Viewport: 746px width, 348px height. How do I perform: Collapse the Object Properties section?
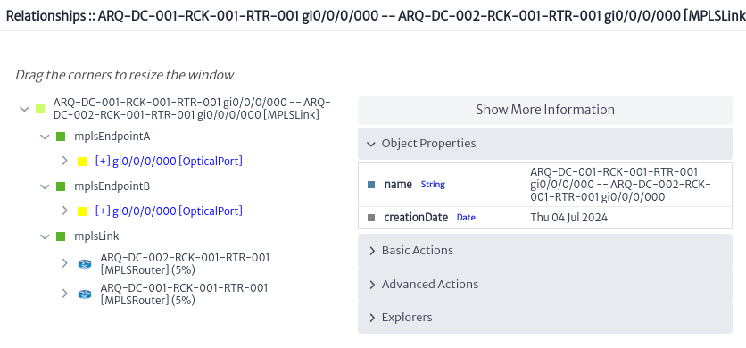545,144
